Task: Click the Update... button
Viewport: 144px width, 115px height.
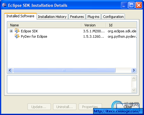Action: click(39, 107)
